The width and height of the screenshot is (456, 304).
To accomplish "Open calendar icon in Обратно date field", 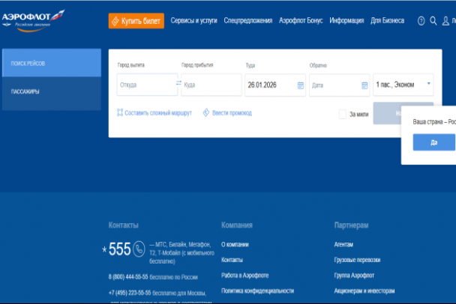I will click(364, 85).
